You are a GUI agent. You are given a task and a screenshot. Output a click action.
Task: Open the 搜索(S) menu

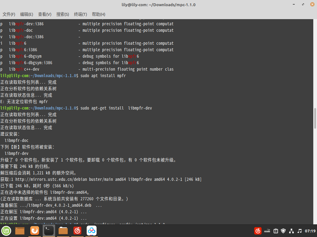point(63,14)
